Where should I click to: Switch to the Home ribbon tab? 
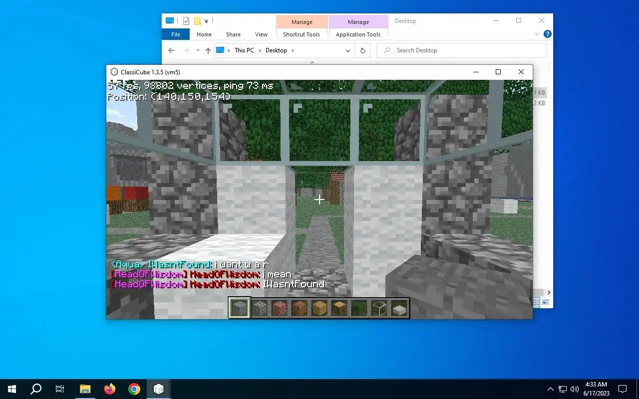pyautogui.click(x=204, y=34)
